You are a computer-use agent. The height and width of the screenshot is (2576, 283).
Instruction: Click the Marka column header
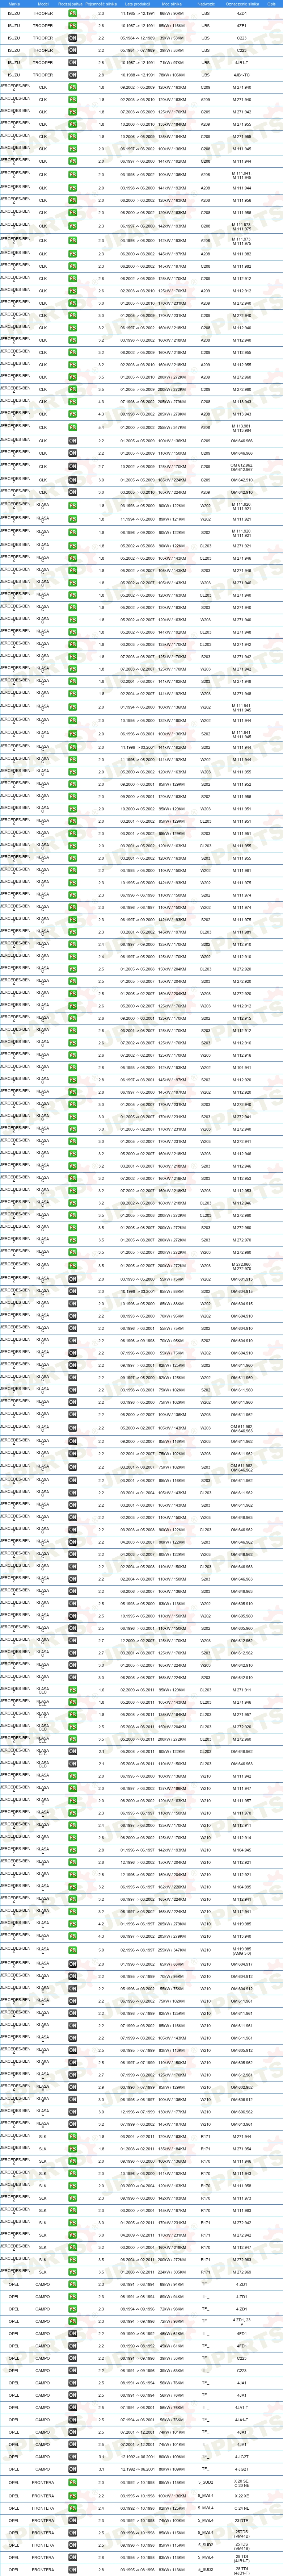pos(14,4)
